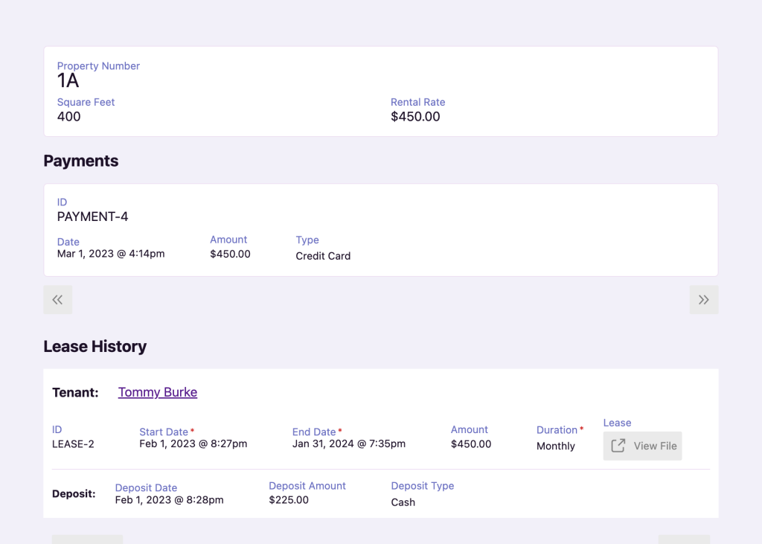Viewport: 762px width, 544px height.
Task: Click the Rental Rate label
Action: point(418,102)
